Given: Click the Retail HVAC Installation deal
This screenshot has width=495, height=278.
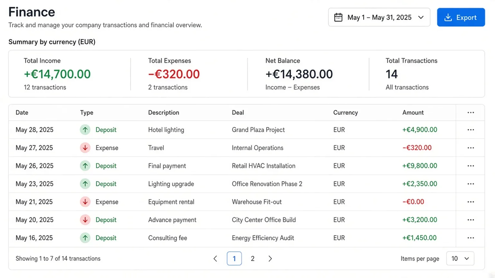Looking at the screenshot, I should tap(264, 166).
